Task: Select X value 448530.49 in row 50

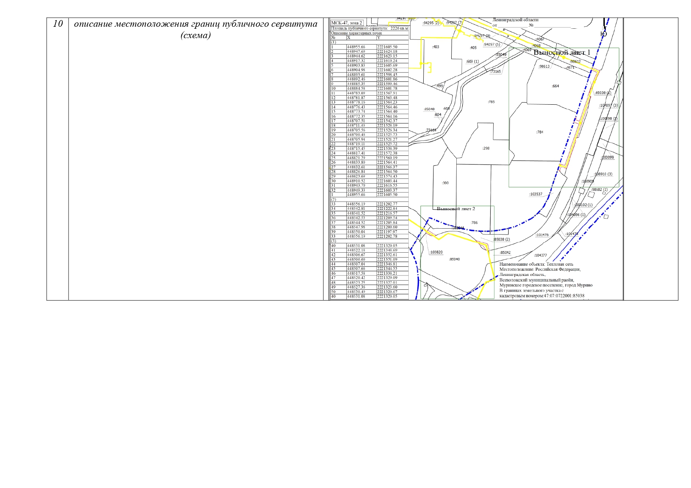Action: pos(356,292)
